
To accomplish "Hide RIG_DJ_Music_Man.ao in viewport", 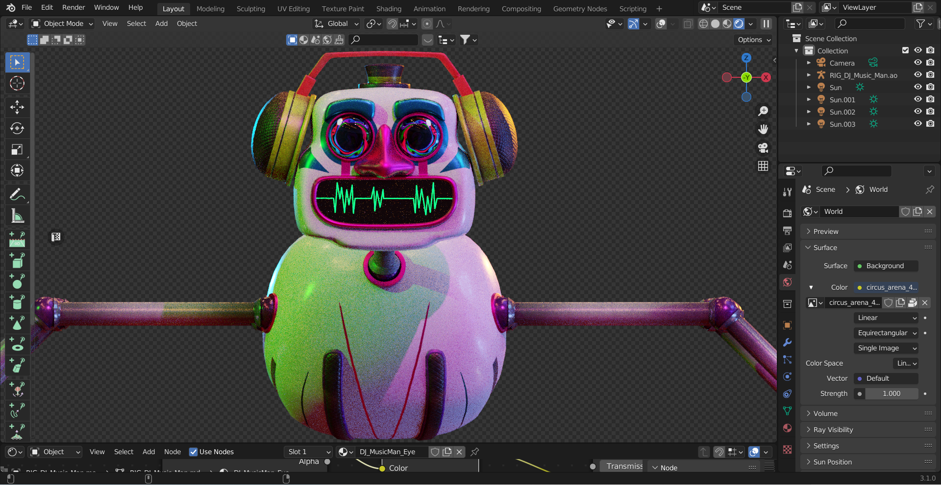I will 918,75.
